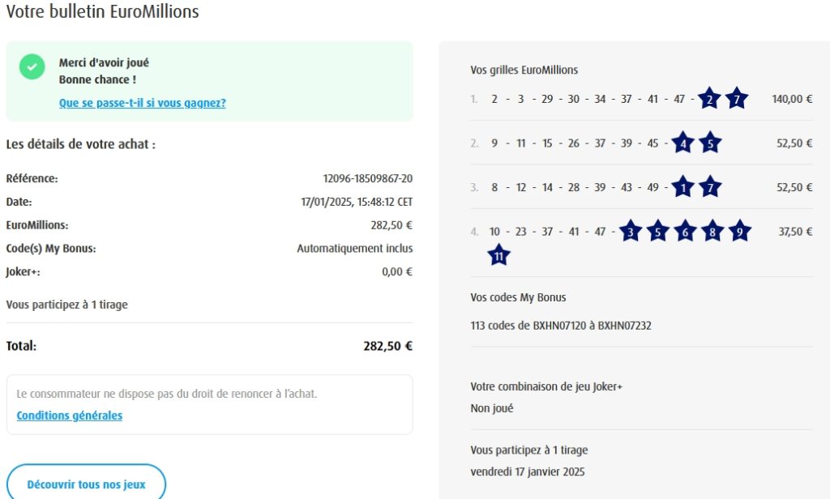
Task: Click the 282,50 € total amount
Action: pyautogui.click(x=387, y=346)
